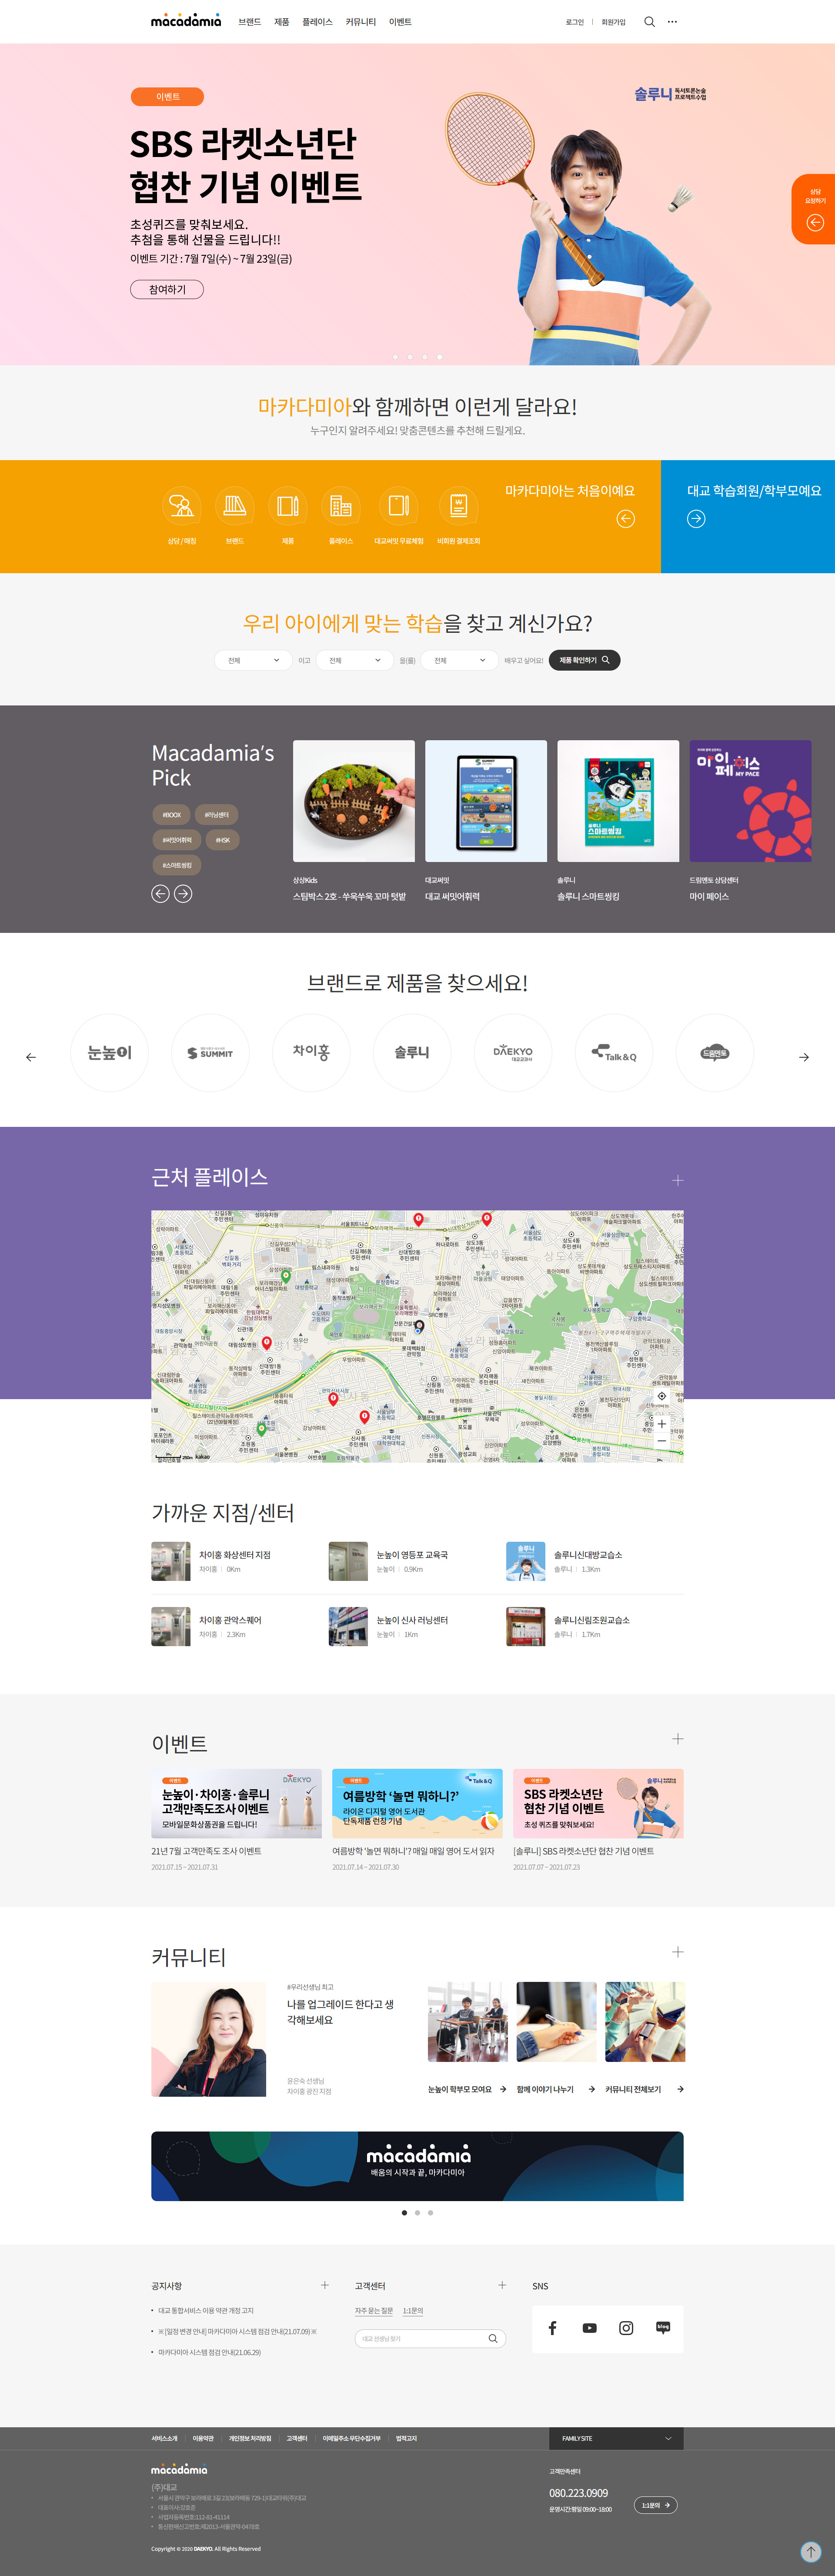835x2576 pixels.
Task: Switch to the 커뮤니티 menu in the header
Action: click(x=360, y=21)
